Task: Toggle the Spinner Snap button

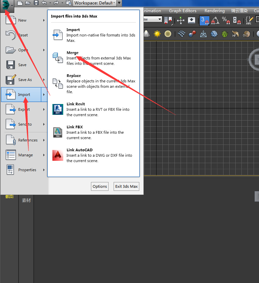Action: click(x=237, y=20)
